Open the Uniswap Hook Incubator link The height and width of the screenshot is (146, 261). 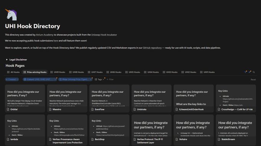(x=104, y=35)
